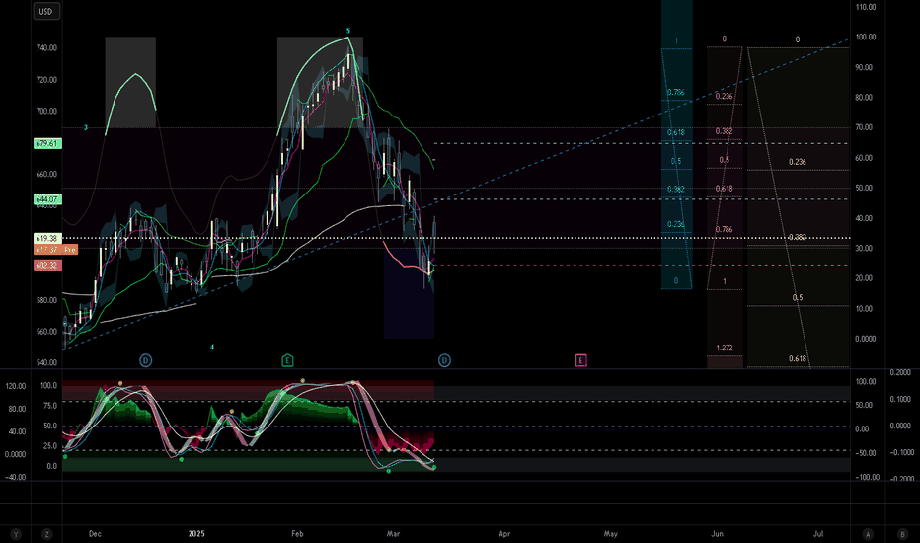Click the circular Y button at bottom left
The image size is (920, 543).
(x=17, y=534)
